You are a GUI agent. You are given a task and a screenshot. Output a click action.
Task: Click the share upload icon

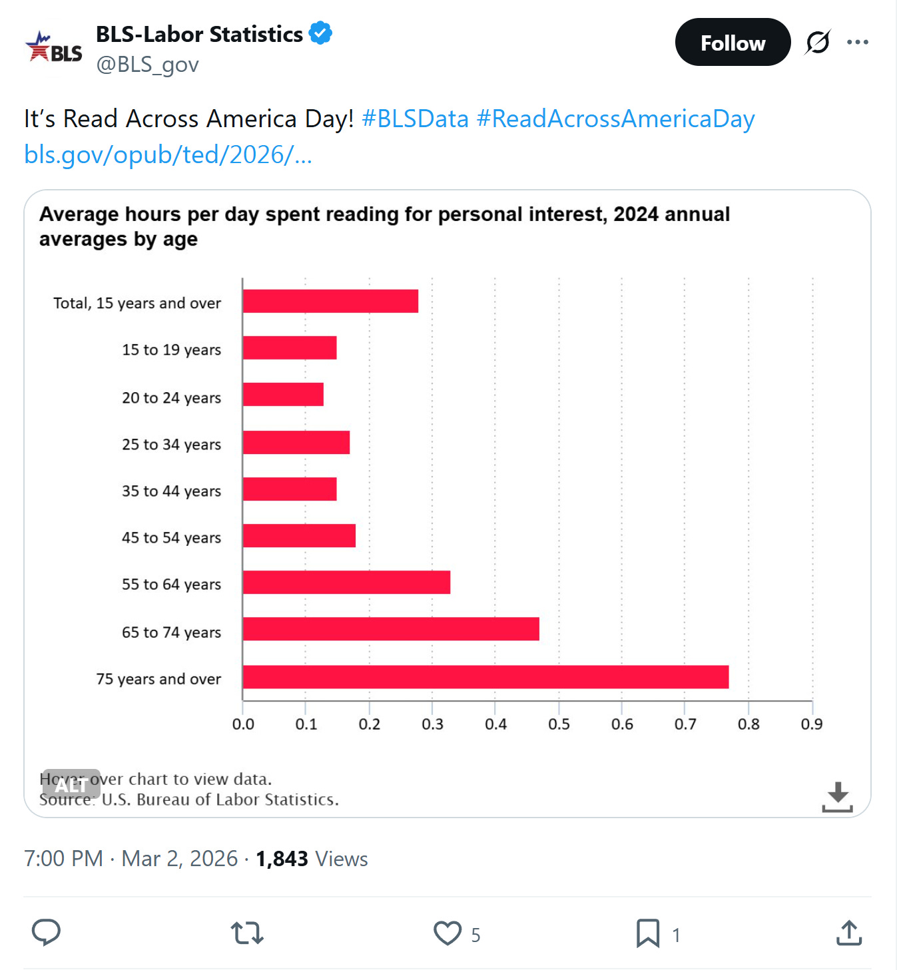pos(848,933)
